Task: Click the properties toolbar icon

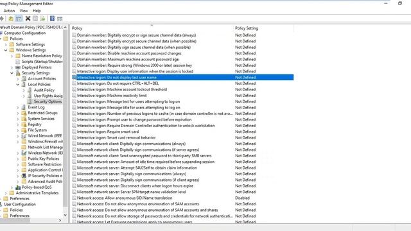Action: (x=35, y=19)
